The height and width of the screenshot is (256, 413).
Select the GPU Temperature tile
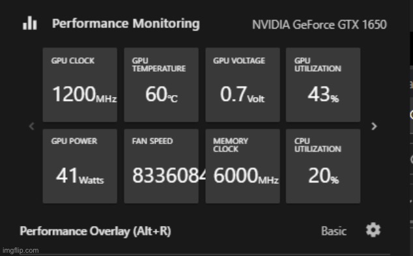[x=161, y=85]
